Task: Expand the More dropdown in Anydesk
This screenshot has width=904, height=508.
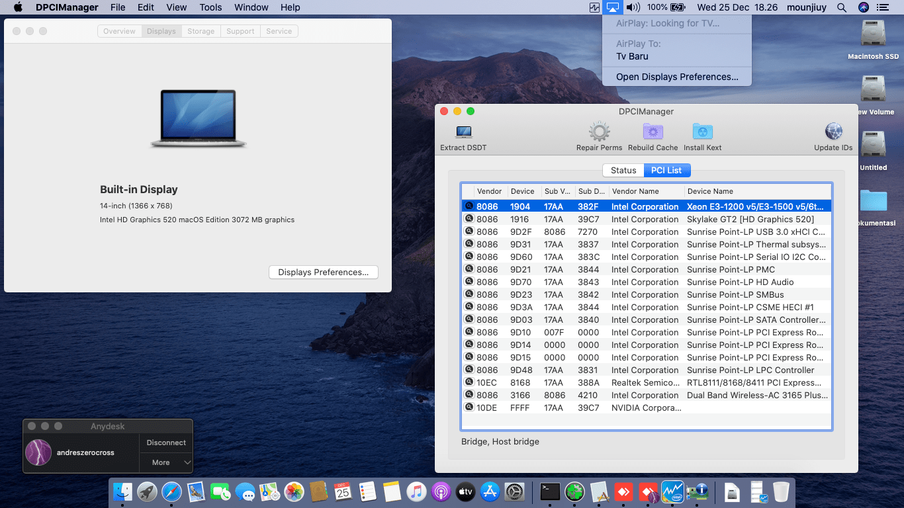Action: pos(166,462)
